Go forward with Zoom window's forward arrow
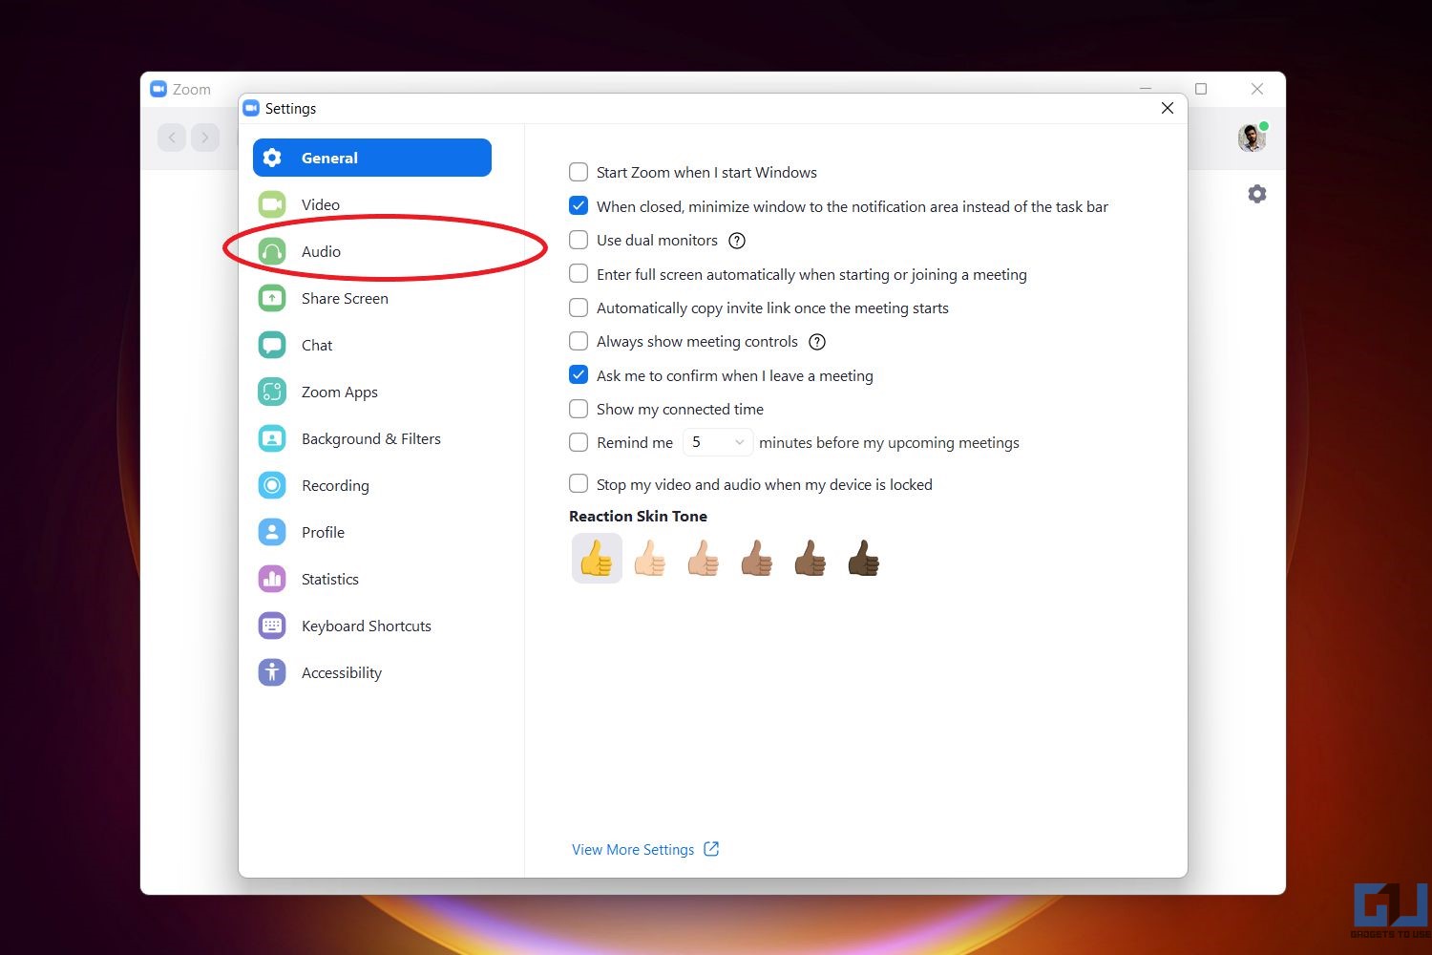 click(x=205, y=138)
